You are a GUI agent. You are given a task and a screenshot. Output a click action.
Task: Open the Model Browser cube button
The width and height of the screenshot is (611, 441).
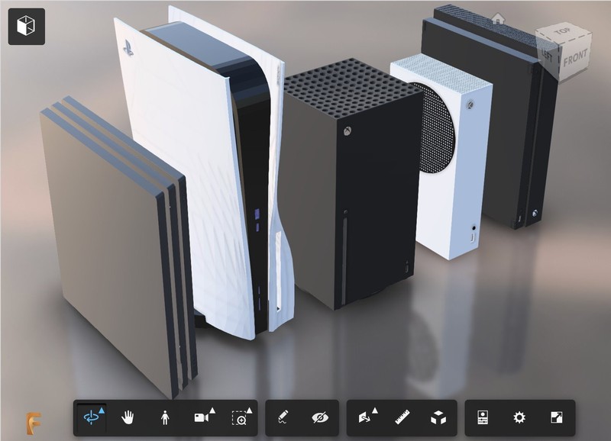[26, 27]
